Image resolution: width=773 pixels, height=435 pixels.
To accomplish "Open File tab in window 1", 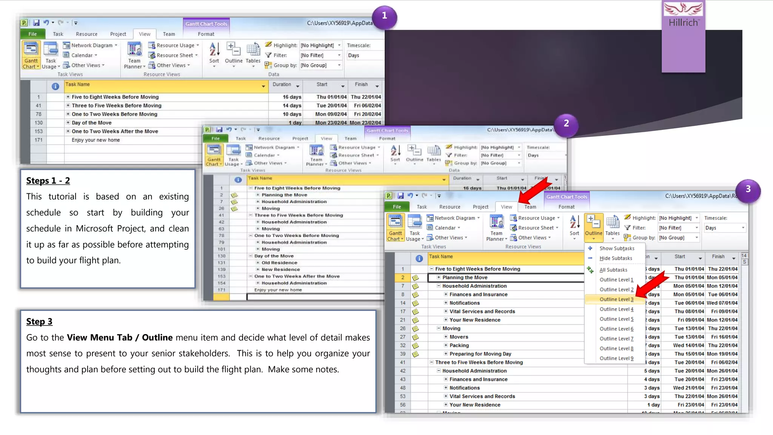I will [33, 34].
